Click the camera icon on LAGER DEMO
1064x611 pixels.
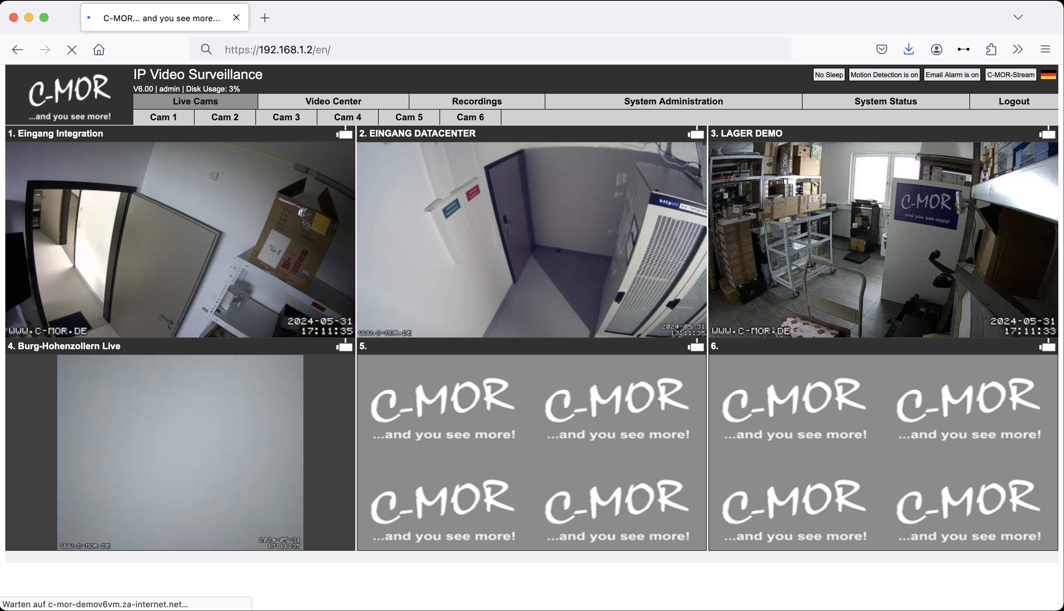tap(1047, 134)
